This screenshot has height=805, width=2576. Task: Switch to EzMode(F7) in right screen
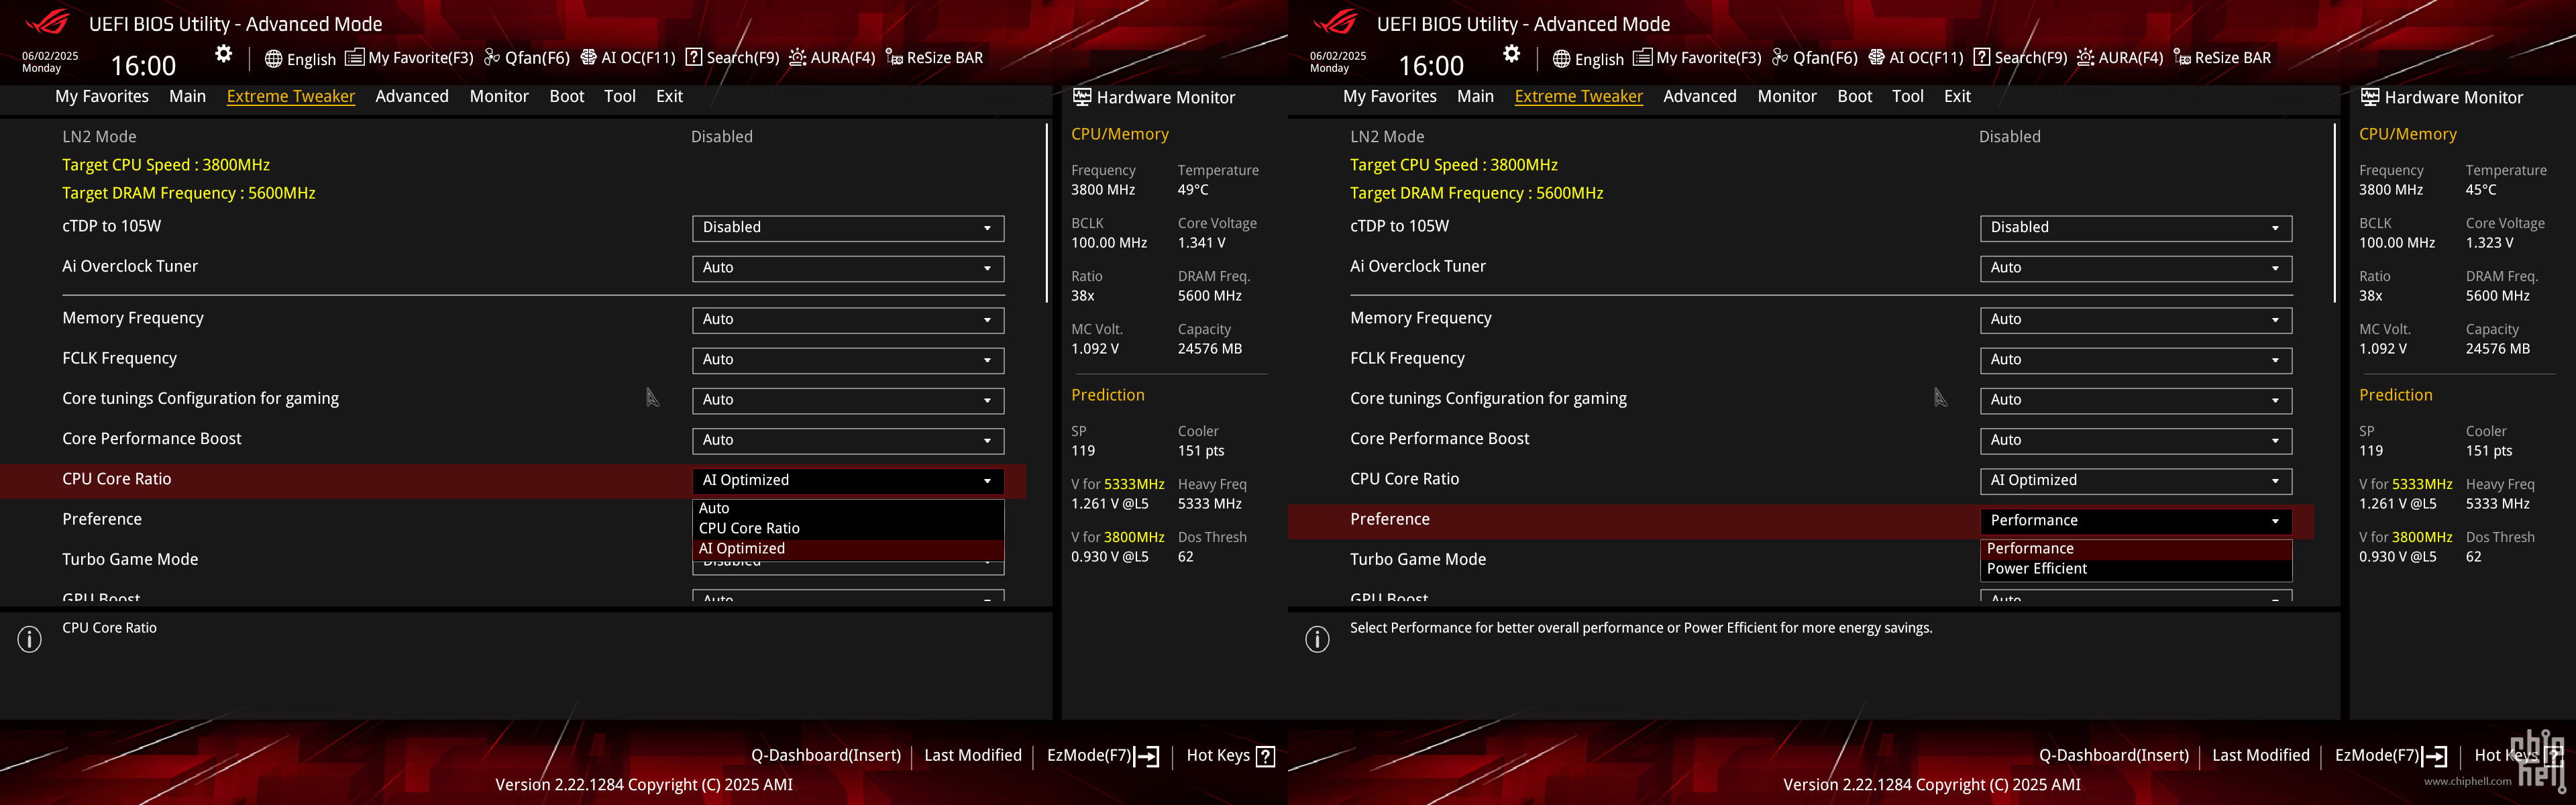coord(2391,756)
